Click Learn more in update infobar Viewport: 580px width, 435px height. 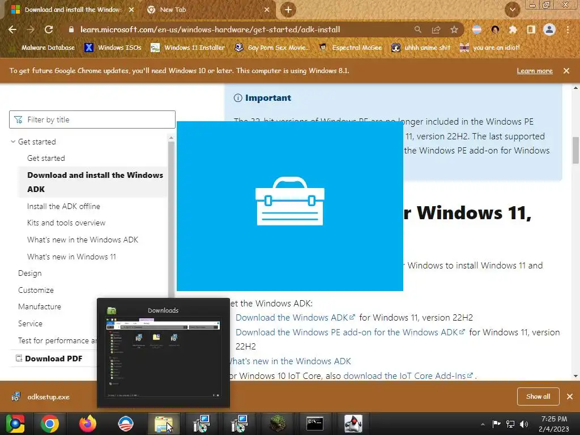pos(535,71)
